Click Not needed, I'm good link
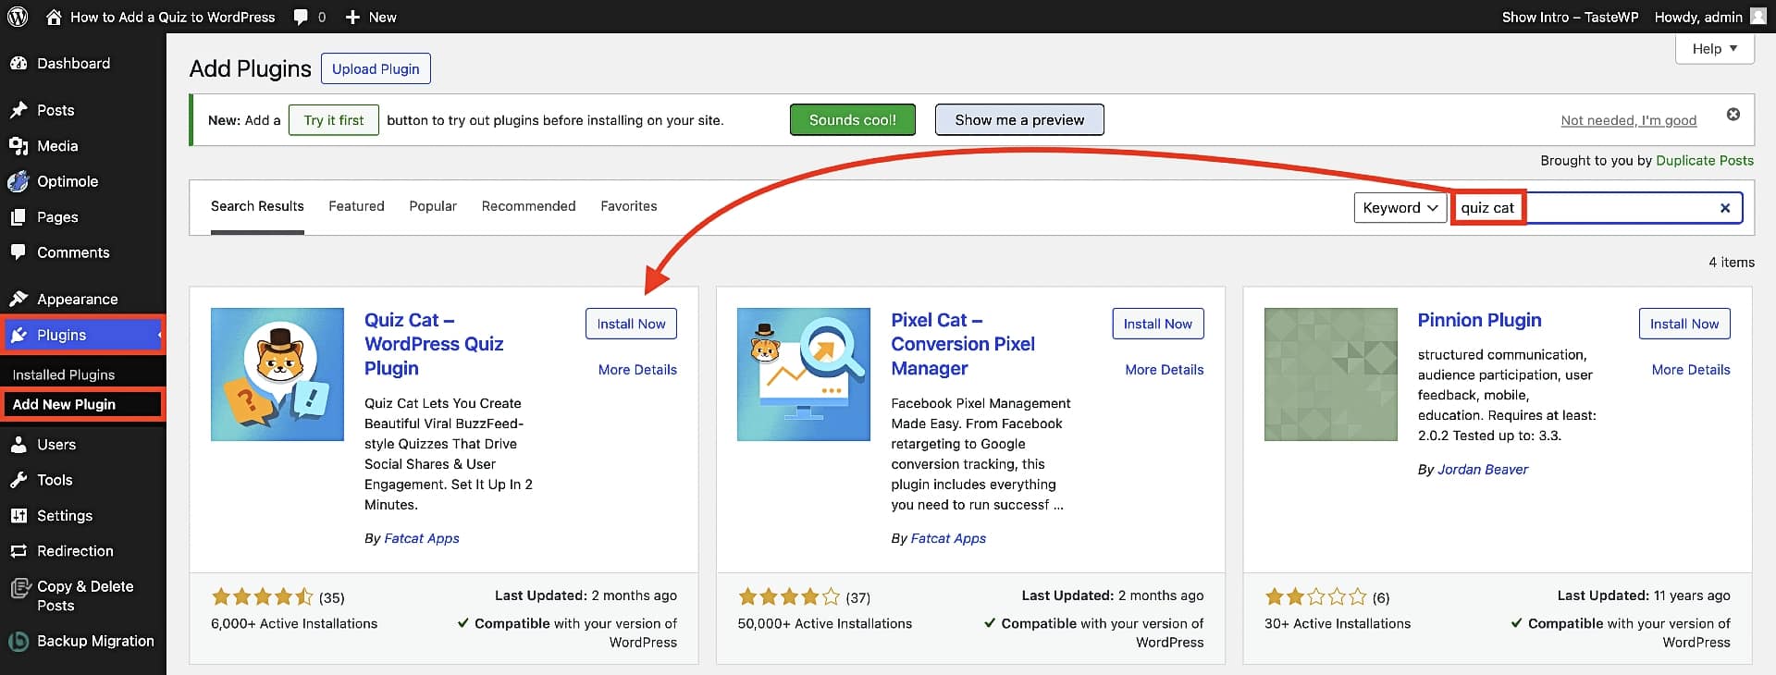The height and width of the screenshot is (675, 1776). point(1629,120)
